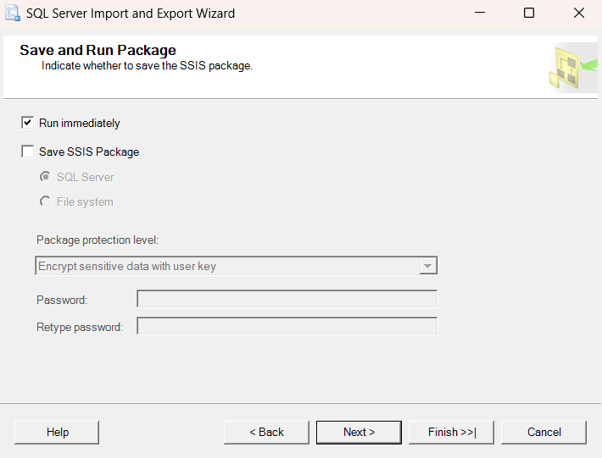The height and width of the screenshot is (458, 602).
Task: Choose the File system radio option
Action: tap(45, 201)
